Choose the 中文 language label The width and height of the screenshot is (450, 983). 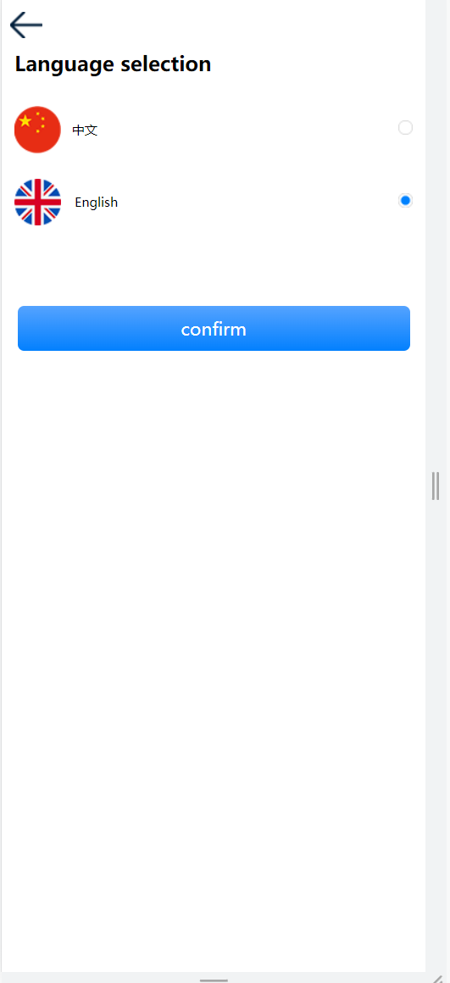[x=86, y=131]
